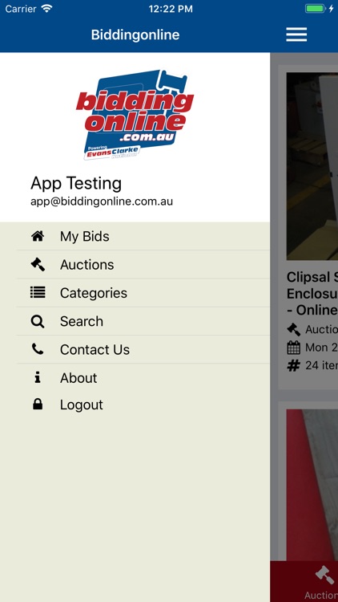
Task: Tap the calendar icon next to Mon date
Action: 293,348
